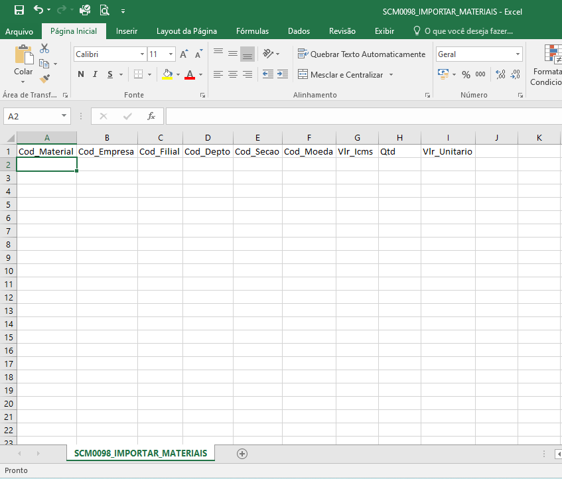This screenshot has width=562, height=479.
Task: Apply percent style format
Action: click(x=466, y=74)
